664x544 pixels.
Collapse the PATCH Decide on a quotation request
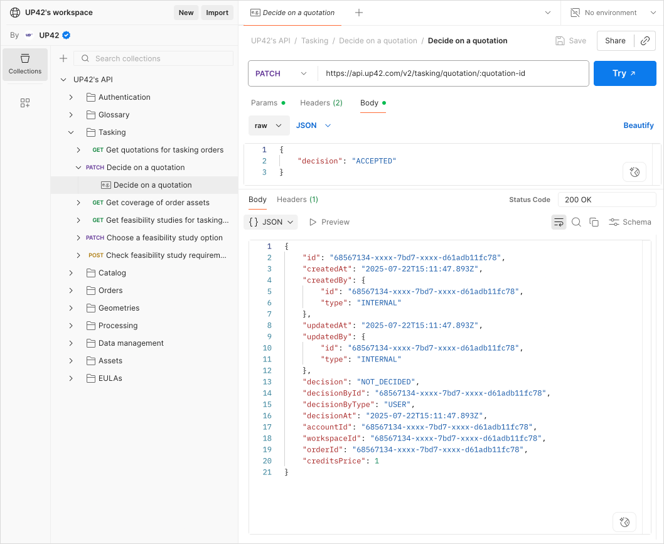(x=78, y=168)
